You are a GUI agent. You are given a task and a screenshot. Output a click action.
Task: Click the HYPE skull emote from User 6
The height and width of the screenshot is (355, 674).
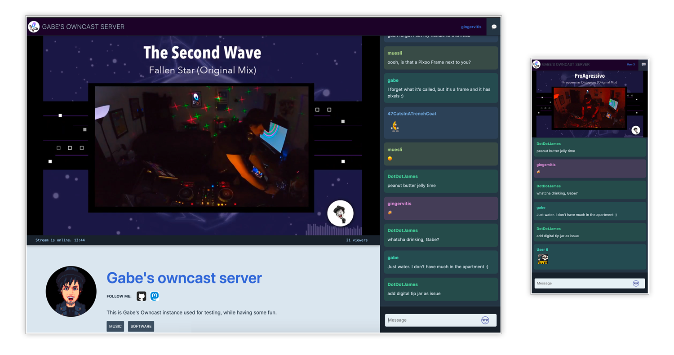click(543, 259)
